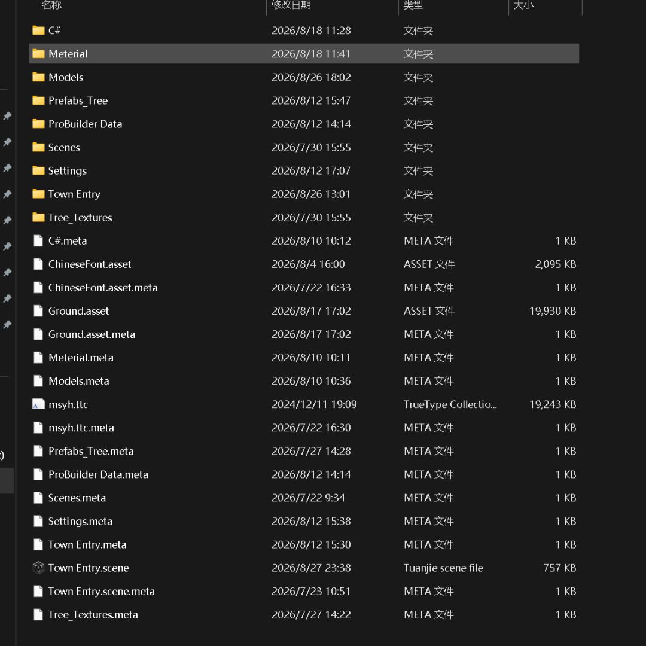The image size is (646, 646).
Task: Click the date 2024/12/11 19:09
Action: click(x=315, y=404)
